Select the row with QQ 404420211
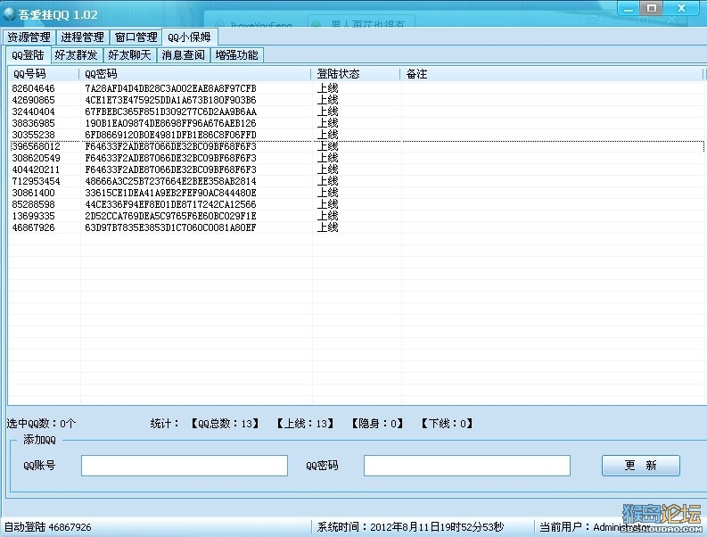Viewport: 707px width, 537px height. point(357,169)
